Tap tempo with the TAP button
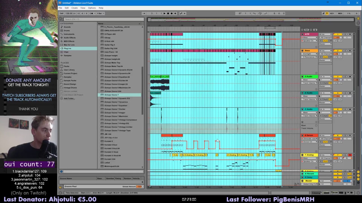The height and width of the screenshot is (203, 362). pyautogui.click(x=61, y=13)
